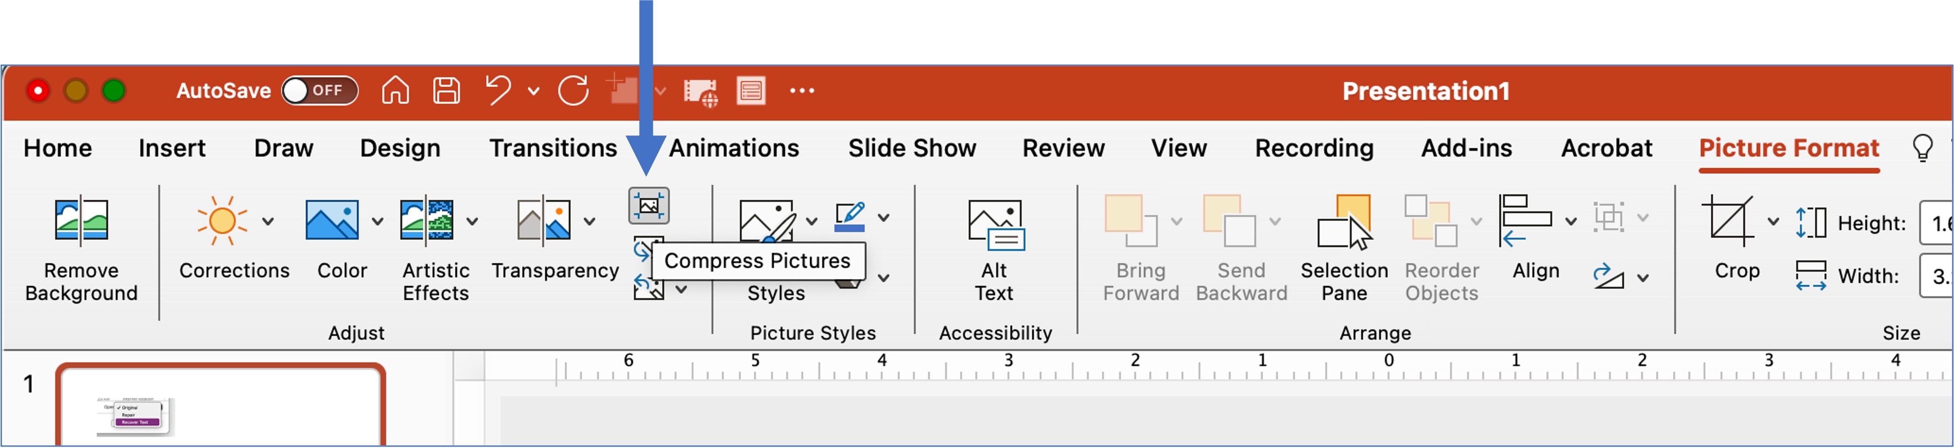Open the Insert tab
Viewport: 1954px width, 448px height.
click(172, 148)
